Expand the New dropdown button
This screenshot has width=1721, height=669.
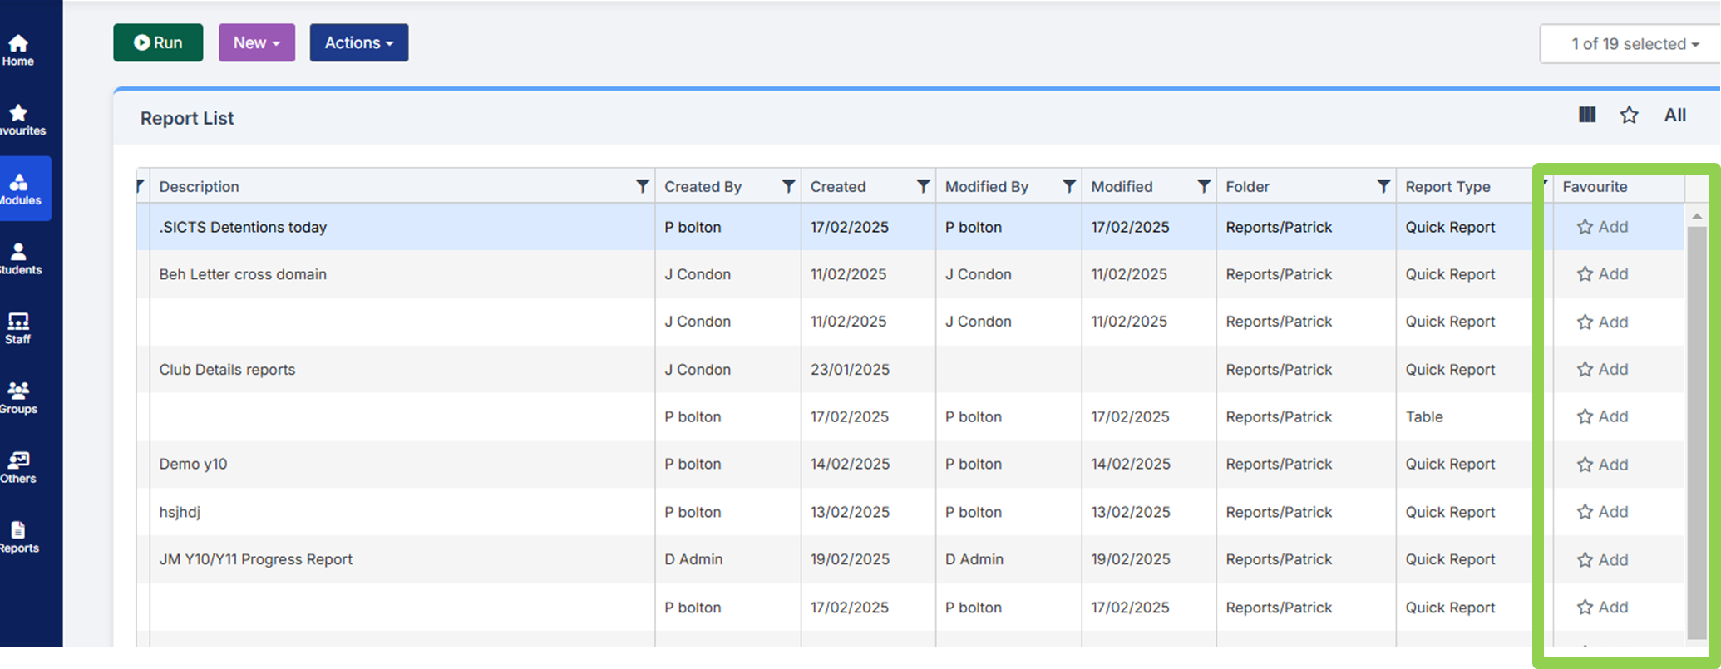[x=256, y=42]
